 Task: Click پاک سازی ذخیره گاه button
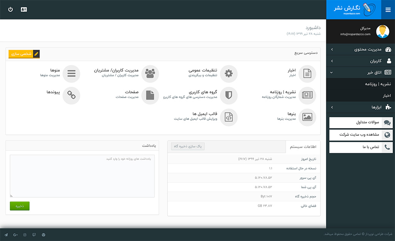[x=188, y=147]
